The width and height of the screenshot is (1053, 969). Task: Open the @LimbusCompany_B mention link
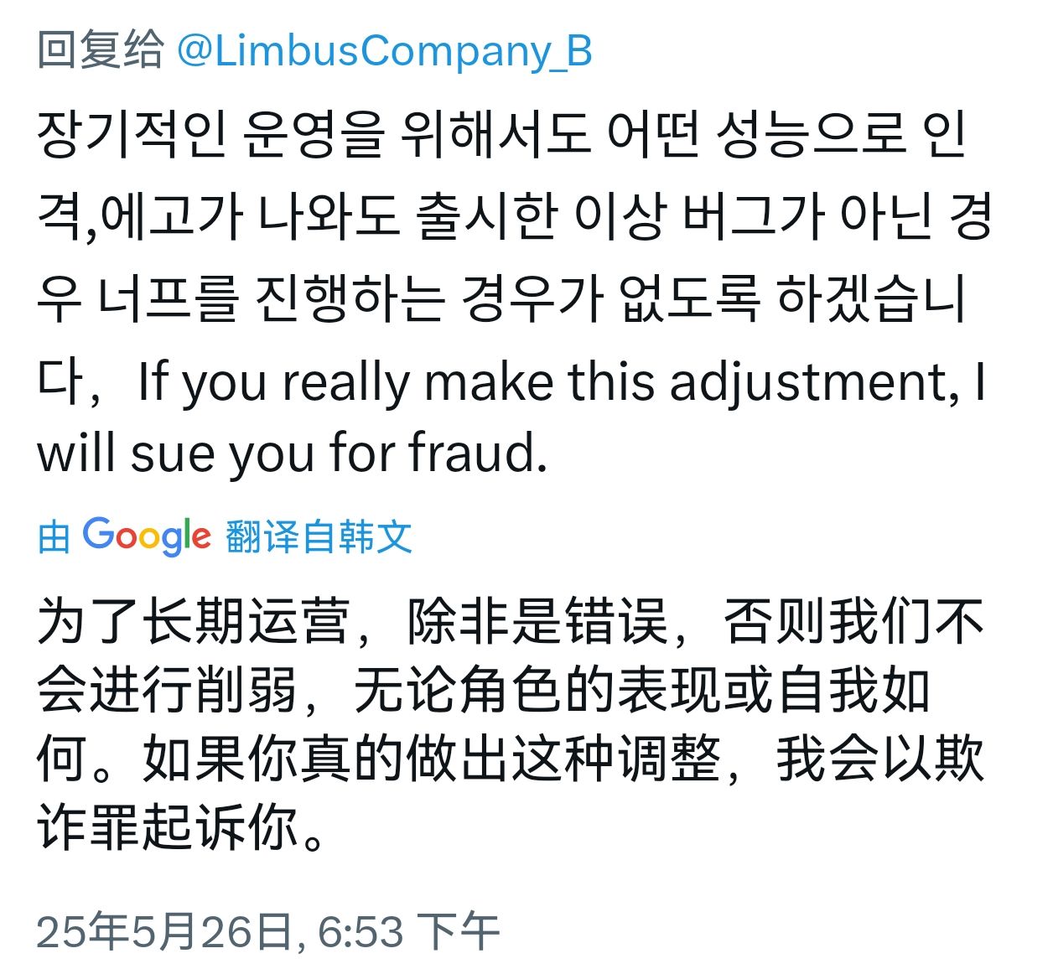click(x=385, y=51)
